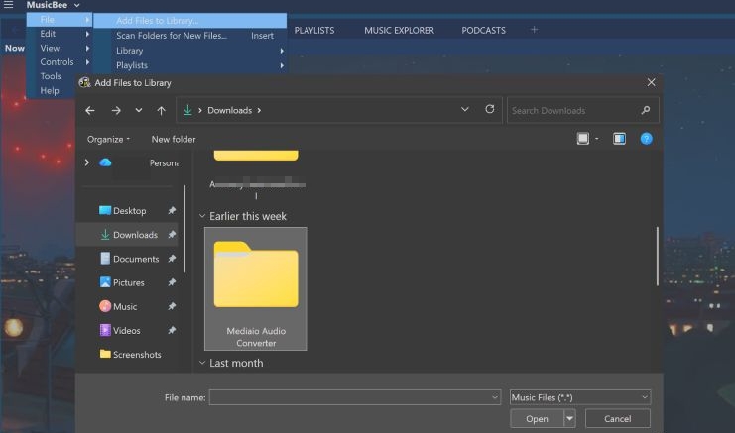Go forward in the file dialog
Viewport: 735px width, 433px height.
click(116, 110)
